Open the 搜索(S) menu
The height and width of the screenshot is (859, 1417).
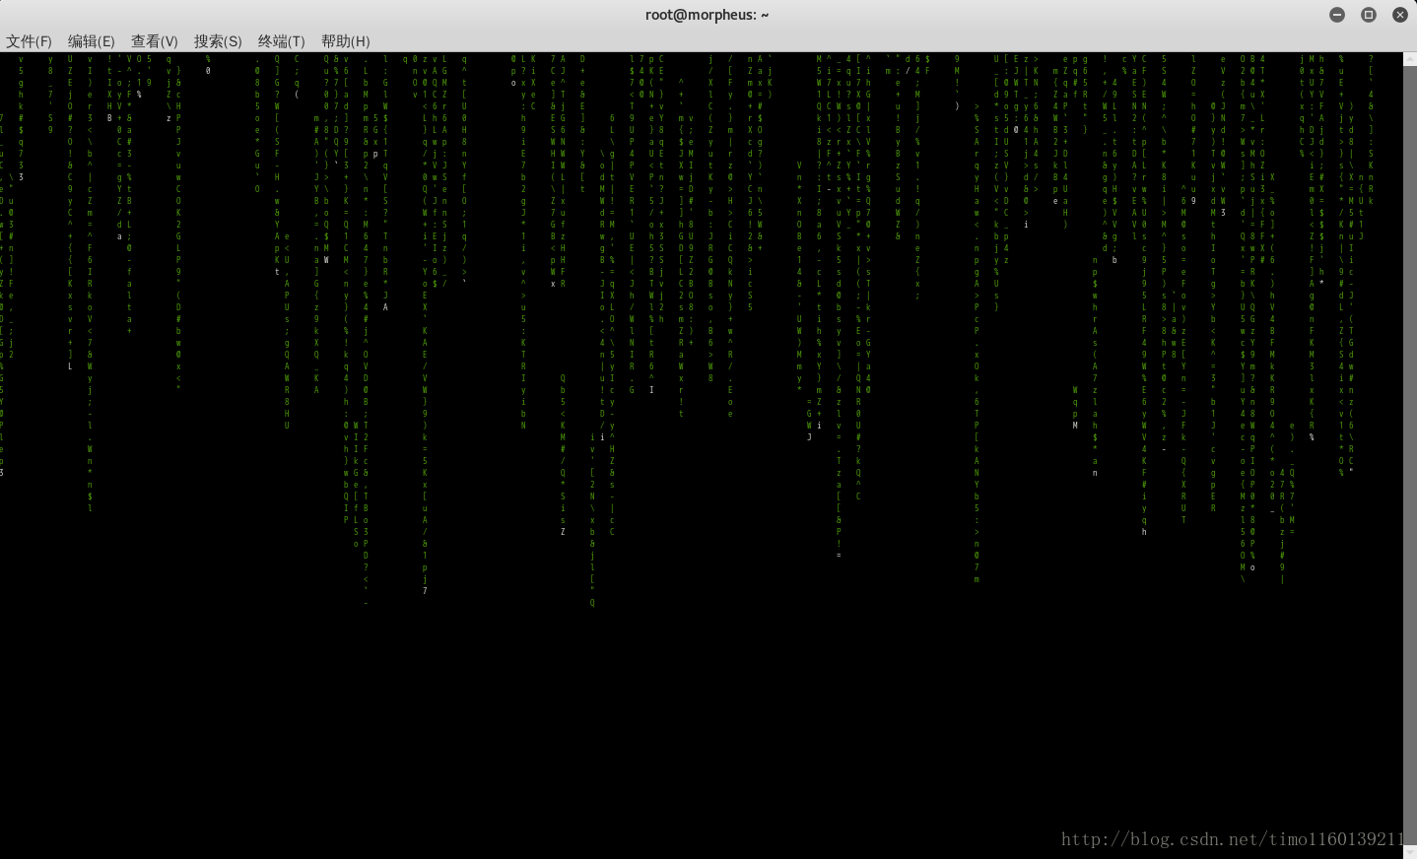click(218, 41)
